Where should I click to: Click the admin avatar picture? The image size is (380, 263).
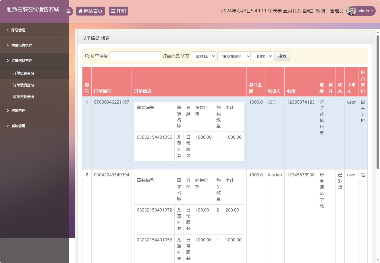pyautogui.click(x=351, y=11)
